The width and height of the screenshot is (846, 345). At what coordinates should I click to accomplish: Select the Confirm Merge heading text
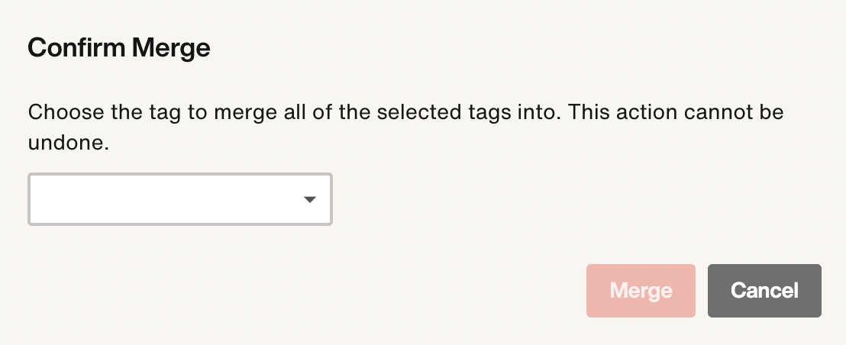coord(119,47)
